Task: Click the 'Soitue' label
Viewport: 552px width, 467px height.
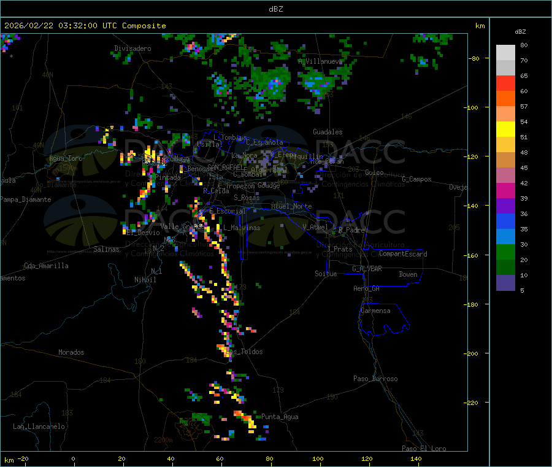Action: click(326, 273)
